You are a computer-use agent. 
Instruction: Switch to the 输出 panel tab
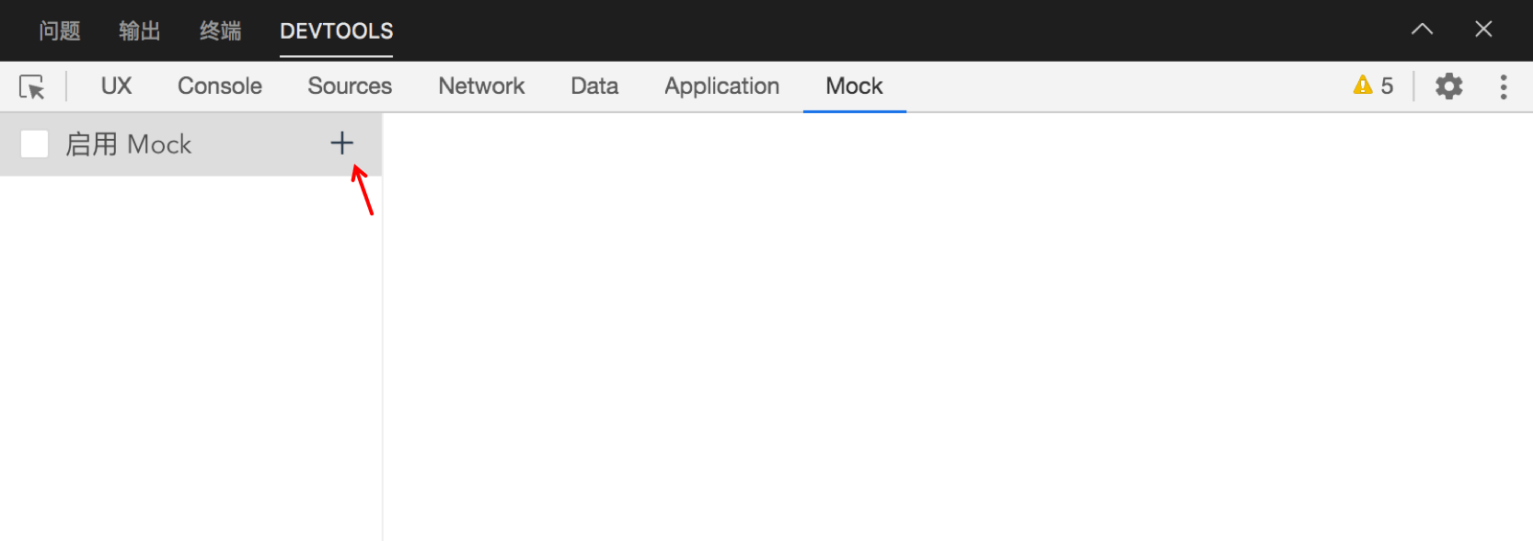click(x=140, y=31)
